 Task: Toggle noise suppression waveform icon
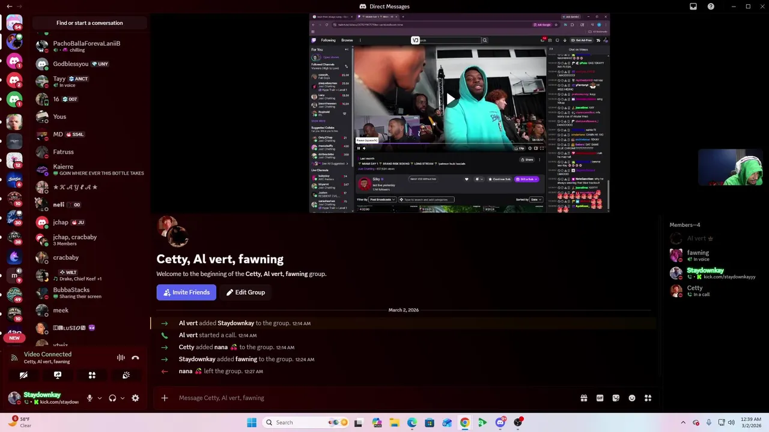(121, 358)
